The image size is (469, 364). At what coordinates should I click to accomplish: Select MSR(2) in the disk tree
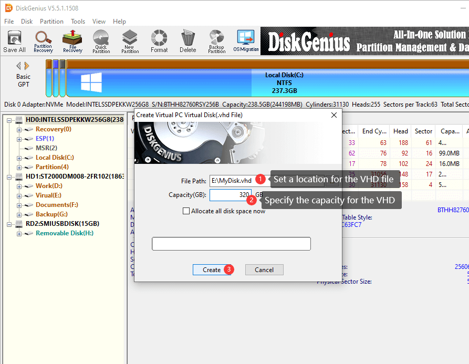[x=46, y=148]
